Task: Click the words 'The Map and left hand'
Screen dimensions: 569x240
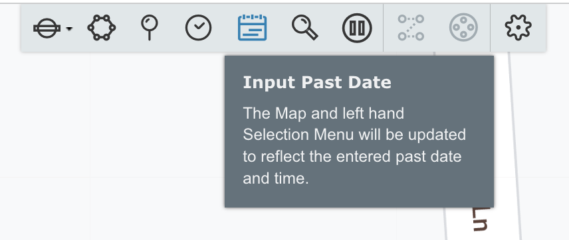Action: (x=323, y=113)
